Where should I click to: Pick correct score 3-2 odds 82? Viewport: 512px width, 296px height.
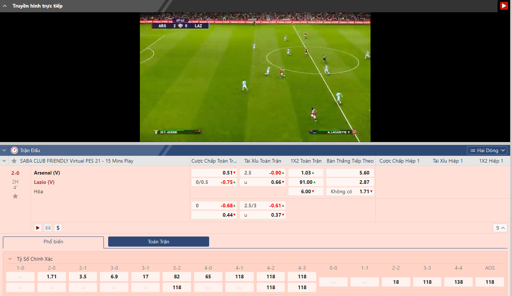coord(177,277)
